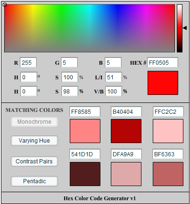Pick the light red swatch under FF8585
190x204 pixels.
click(x=85, y=131)
